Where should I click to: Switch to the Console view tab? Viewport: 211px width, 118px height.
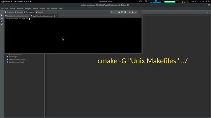[19, 12]
